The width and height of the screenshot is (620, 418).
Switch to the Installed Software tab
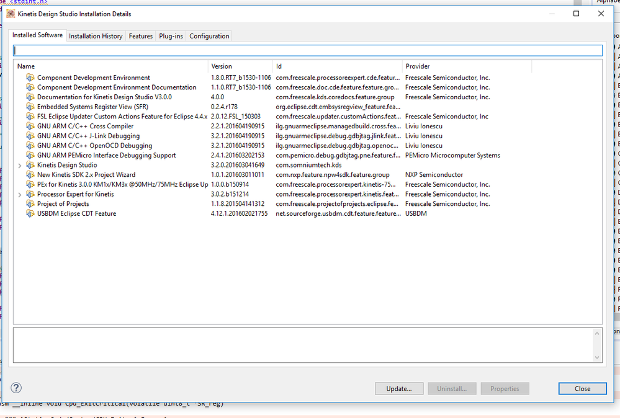coord(38,35)
